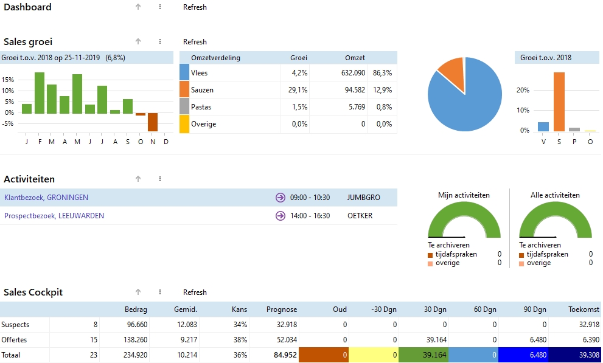Click the purple arrow icon for Klantbezoek Groningen
603x363 pixels.
[x=280, y=198]
